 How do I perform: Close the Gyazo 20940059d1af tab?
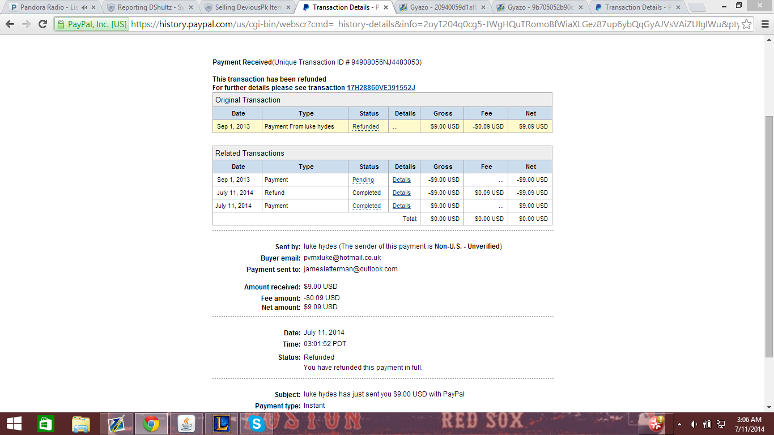point(484,7)
